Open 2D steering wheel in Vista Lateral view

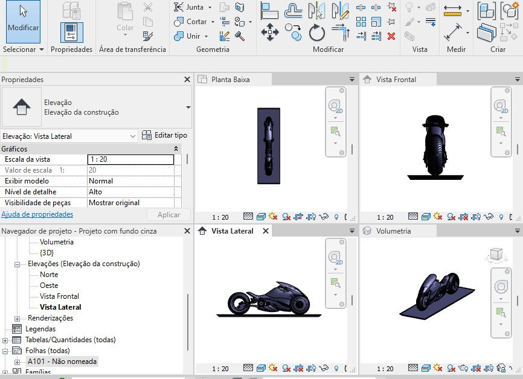335,258
